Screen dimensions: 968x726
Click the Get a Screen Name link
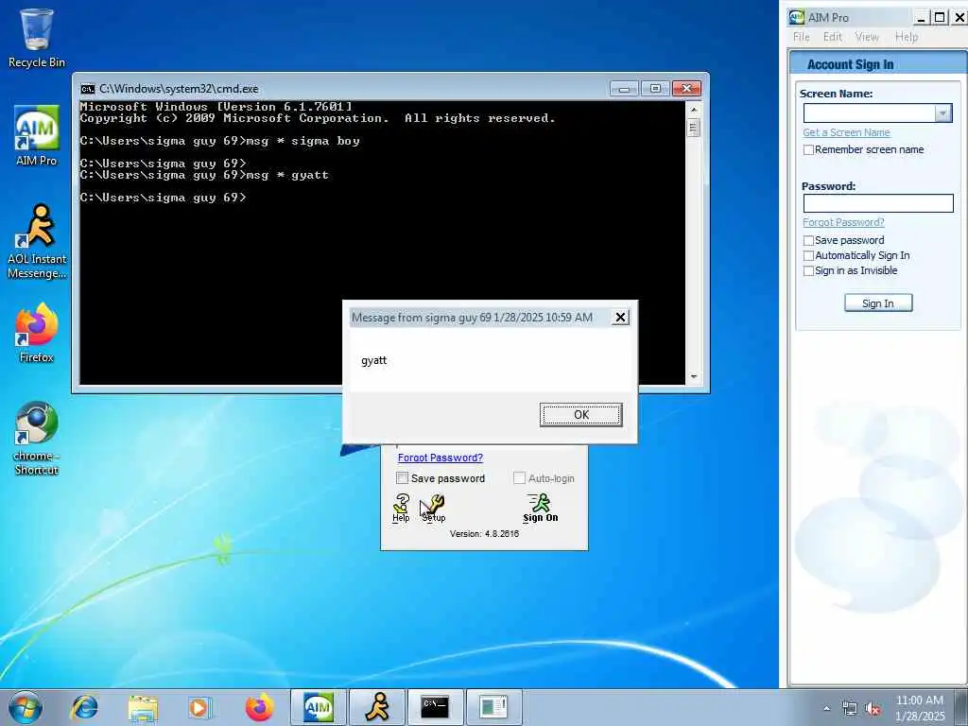846,132
